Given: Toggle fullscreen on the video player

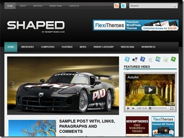Looking at the screenshot, I should 172,108.
